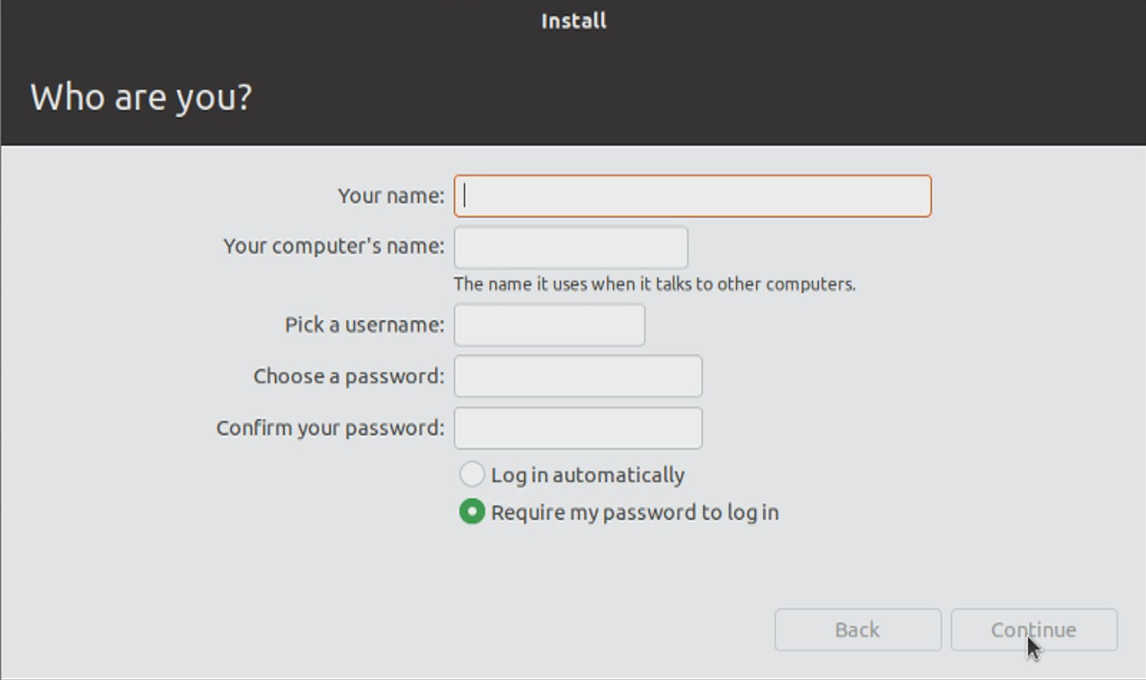
Task: Click the "Choose a password:" label
Action: [x=349, y=376]
